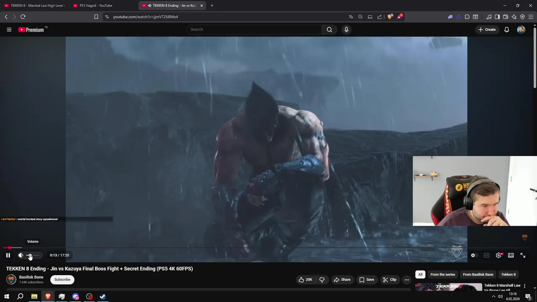Adjust the video volume slider

click(33, 255)
